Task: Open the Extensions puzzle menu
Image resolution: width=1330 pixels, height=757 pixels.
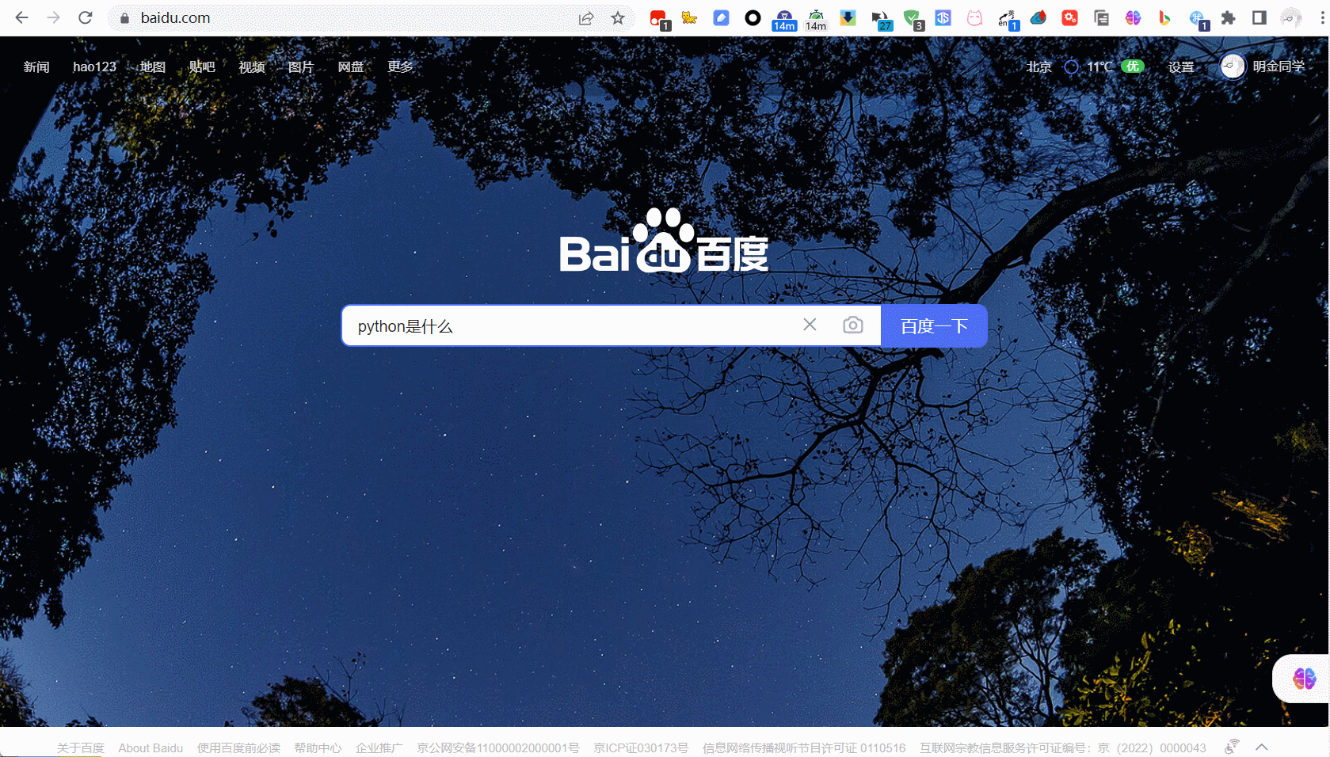Action: coord(1228,18)
